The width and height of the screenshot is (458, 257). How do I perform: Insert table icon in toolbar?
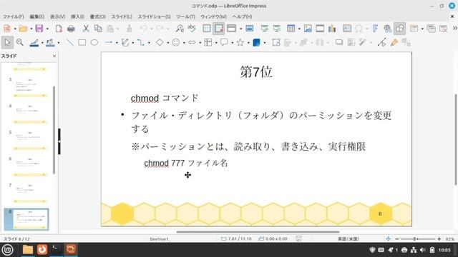coord(291,29)
